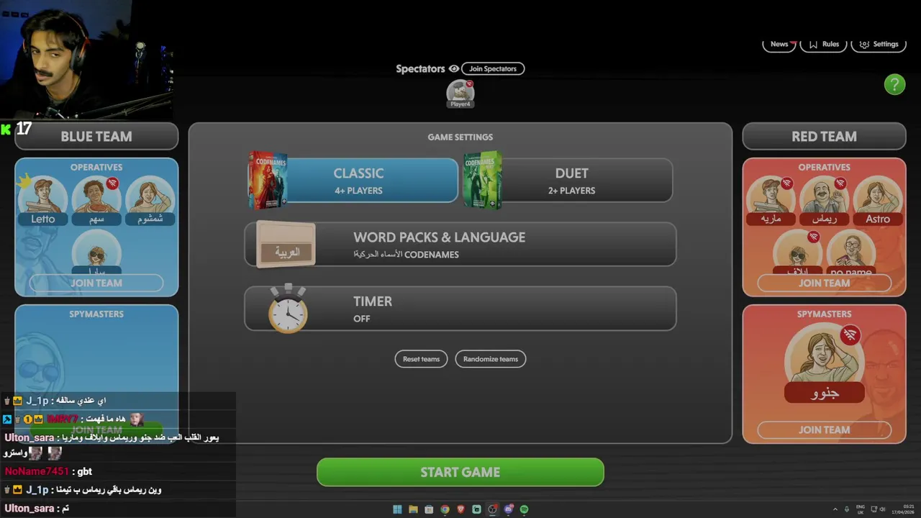Select the ايلاف sunglasses avatar on Red Team
This screenshot has width=921, height=518.
pos(797,253)
